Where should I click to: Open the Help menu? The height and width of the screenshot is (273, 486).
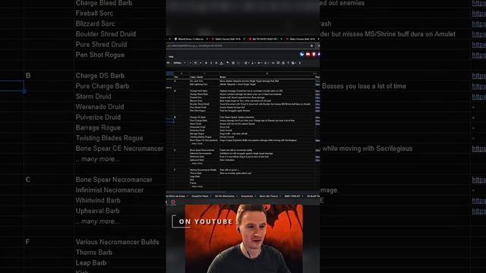pyautogui.click(x=171, y=57)
